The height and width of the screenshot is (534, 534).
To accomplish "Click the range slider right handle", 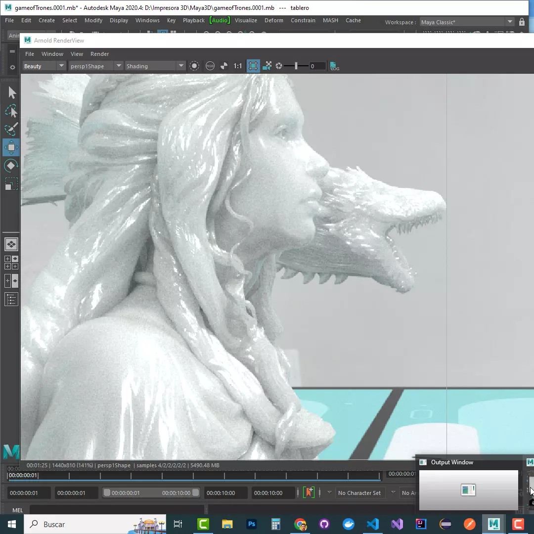I will (x=195, y=492).
